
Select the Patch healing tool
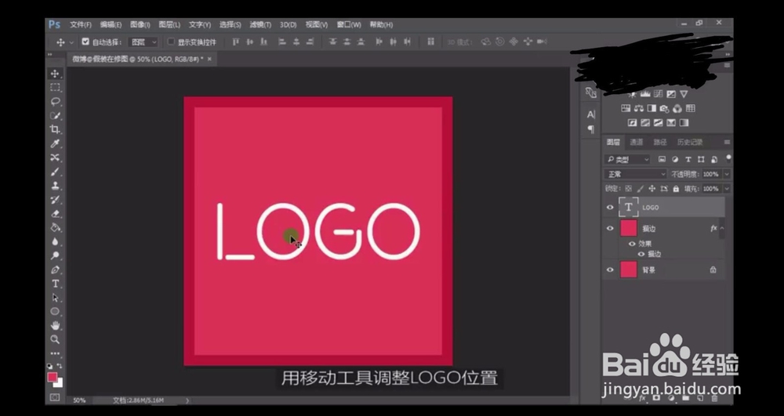55,157
